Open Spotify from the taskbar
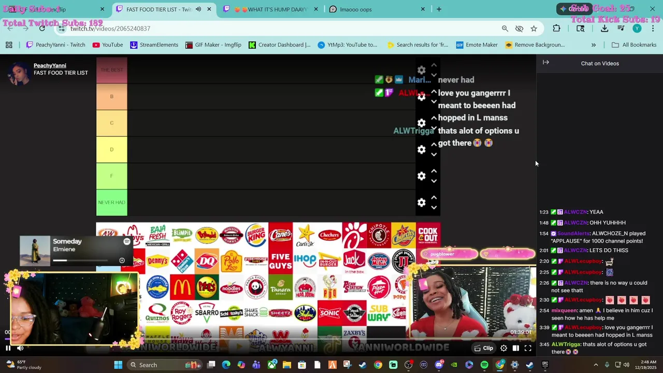This screenshot has width=663, height=373. pos(484,365)
